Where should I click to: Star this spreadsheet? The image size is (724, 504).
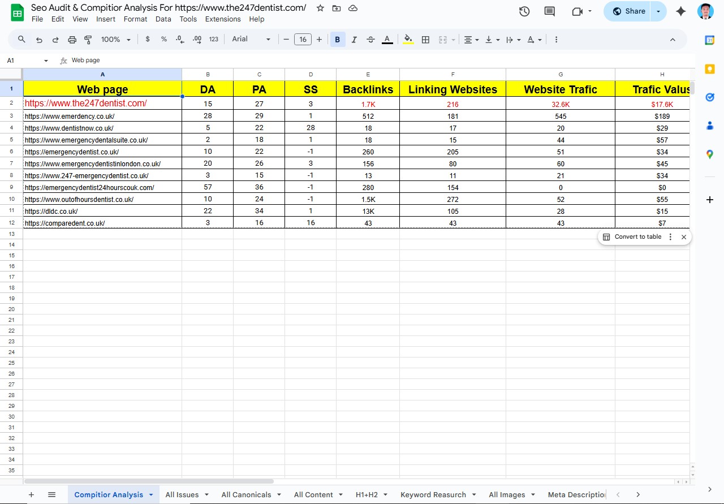[320, 8]
